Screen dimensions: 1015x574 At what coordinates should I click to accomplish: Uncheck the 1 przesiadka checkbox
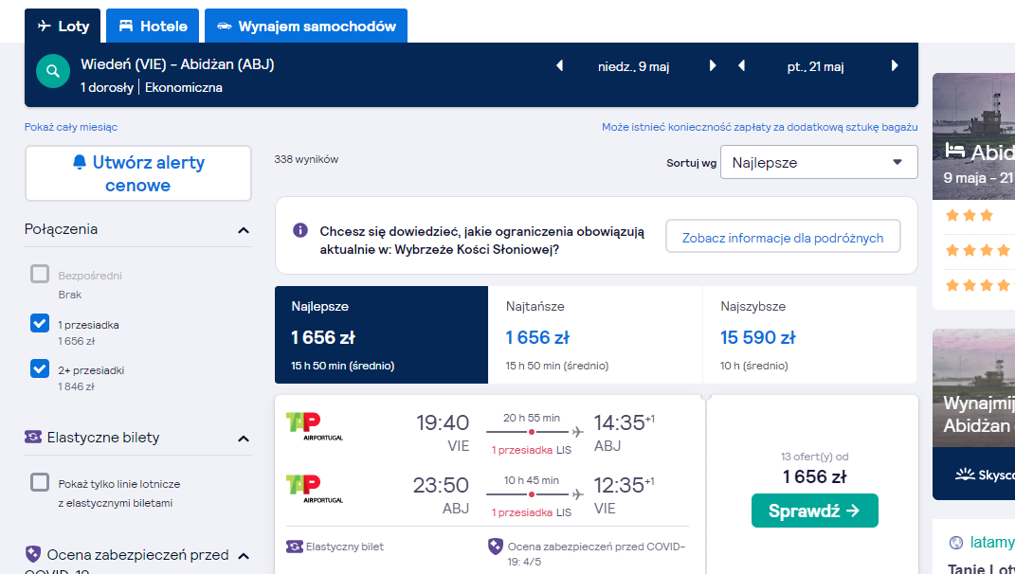[x=40, y=324]
